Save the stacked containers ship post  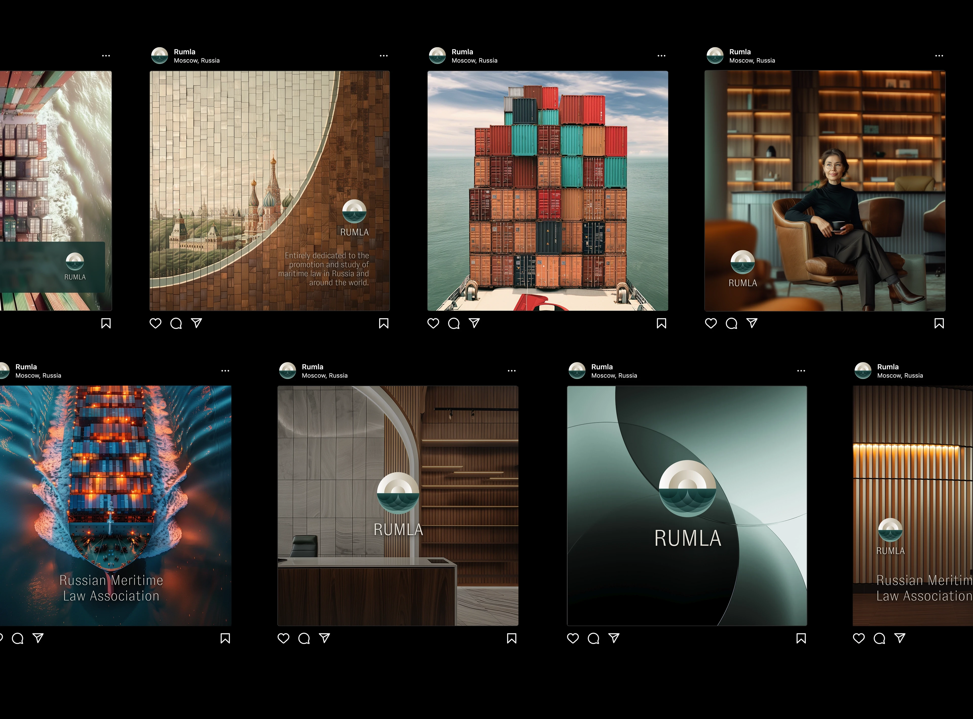point(661,323)
